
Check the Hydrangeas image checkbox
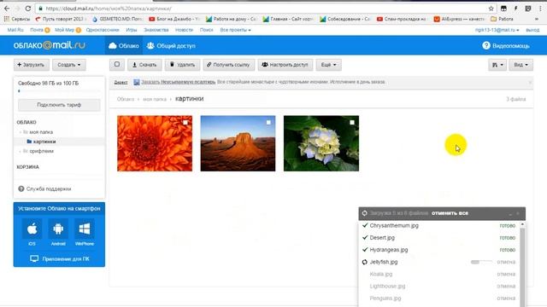(352, 123)
